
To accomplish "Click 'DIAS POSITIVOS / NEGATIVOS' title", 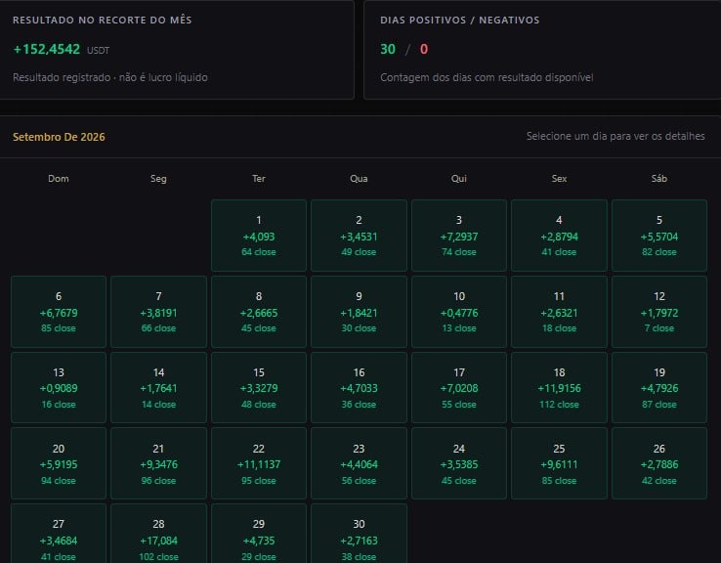I will tap(460, 20).
